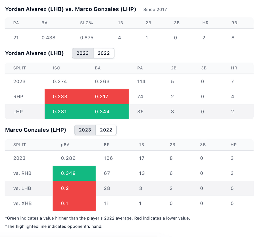Click green vs. RHB pBA cell 0.349
Viewport: 260px width, 237px height.
(68, 173)
